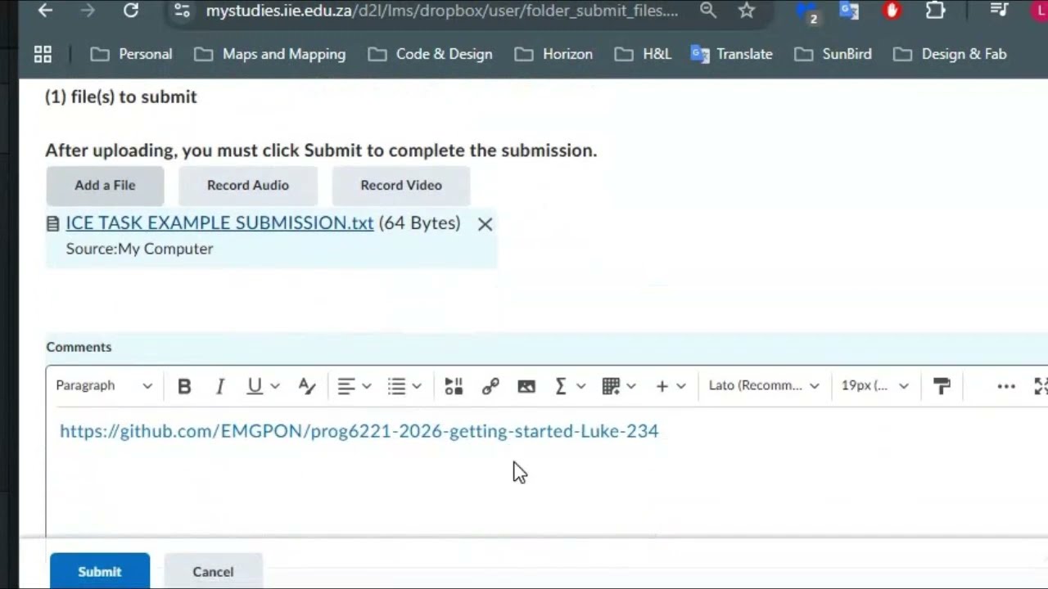The height and width of the screenshot is (589, 1048).
Task: Click the blue extension with badge 2
Action: [808, 12]
